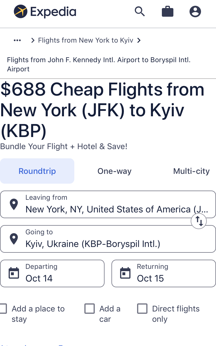This screenshot has width=216, height=346.
Task: Swap origin and destination airports
Action: [199, 221]
